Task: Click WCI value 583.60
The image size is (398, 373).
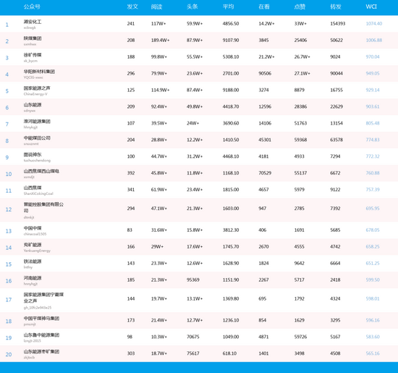Action: tap(373, 337)
